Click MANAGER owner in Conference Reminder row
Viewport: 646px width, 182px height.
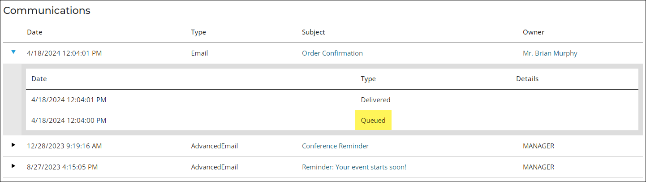tap(538, 146)
